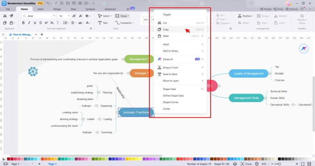Click the Cut scissors icon in the ribbon
The height and width of the screenshot is (166, 315).
click(x=5, y=16)
